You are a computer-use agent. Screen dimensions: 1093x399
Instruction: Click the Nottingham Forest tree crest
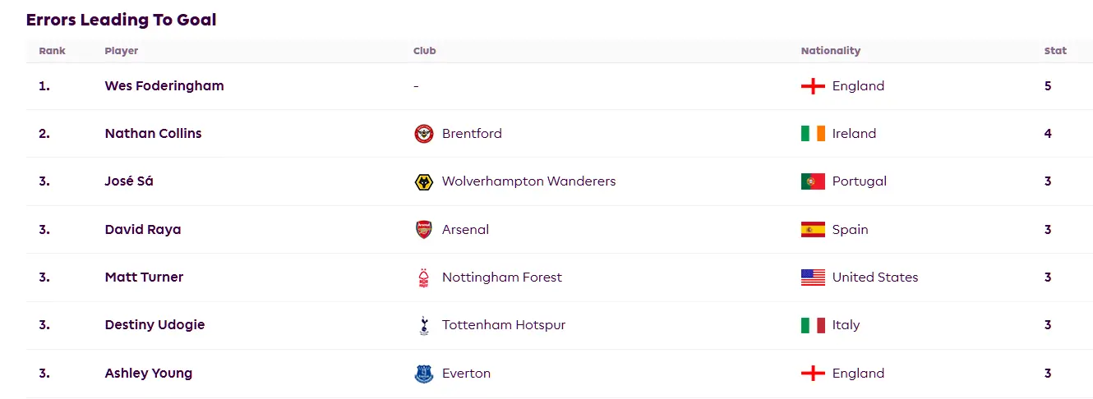(x=424, y=277)
